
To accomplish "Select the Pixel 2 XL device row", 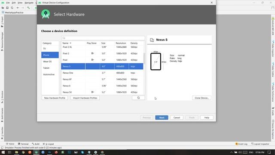I will coord(102,47).
